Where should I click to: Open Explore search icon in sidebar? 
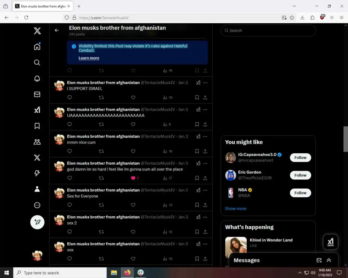point(37,63)
